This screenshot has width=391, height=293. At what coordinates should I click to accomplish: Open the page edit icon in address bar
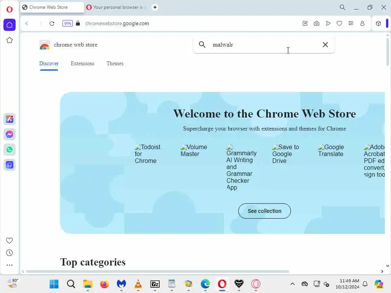tap(305, 23)
